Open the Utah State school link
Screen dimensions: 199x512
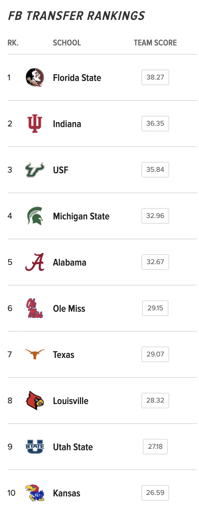coord(73,447)
